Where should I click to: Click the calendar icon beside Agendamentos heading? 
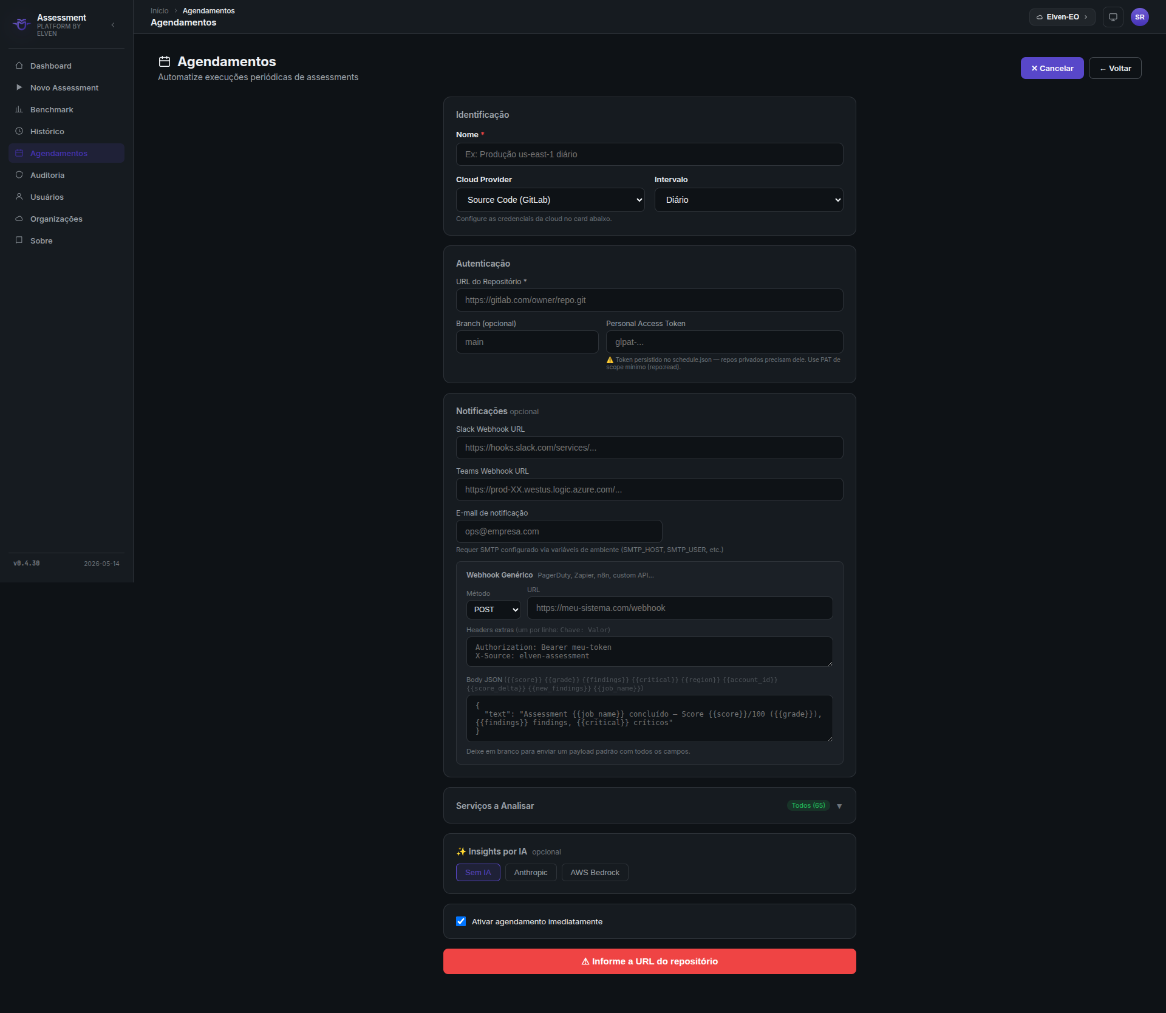pyautogui.click(x=165, y=61)
